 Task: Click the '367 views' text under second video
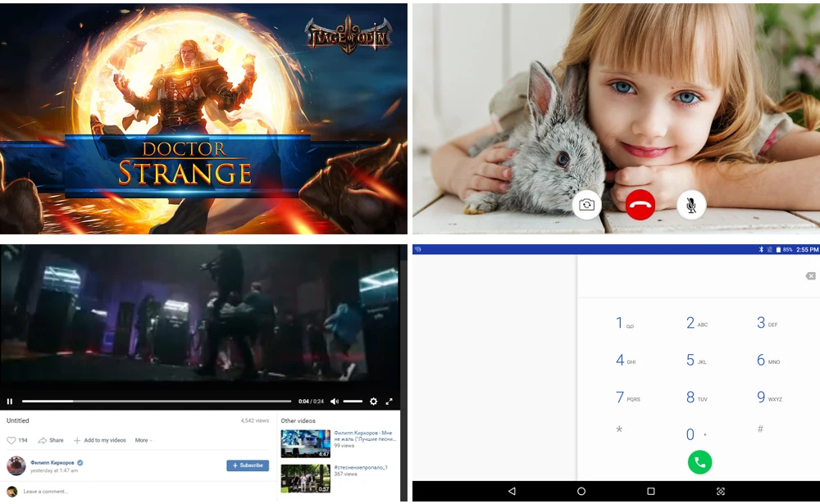(x=346, y=474)
